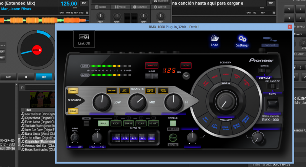Switch to the VIDEO tab
The width and height of the screenshot is (306, 167).
[x=120, y=7]
